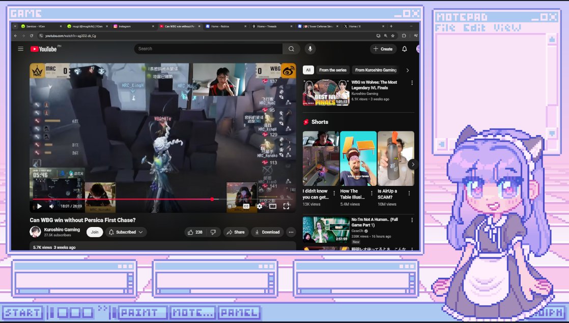Open options for 'How The Table Illusi...' short
The height and width of the screenshot is (323, 569).
[x=372, y=193]
